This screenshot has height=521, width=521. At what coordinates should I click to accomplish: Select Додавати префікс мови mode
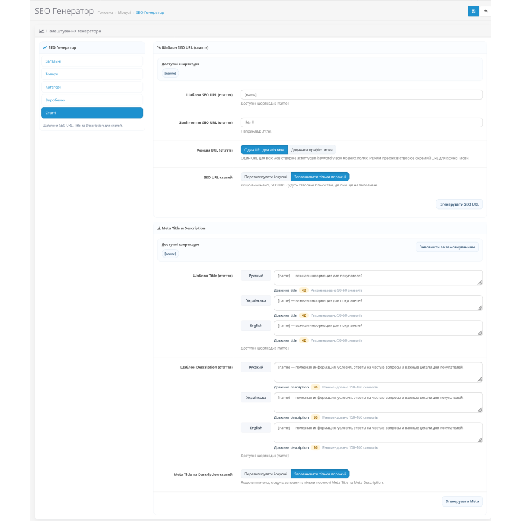click(x=311, y=149)
